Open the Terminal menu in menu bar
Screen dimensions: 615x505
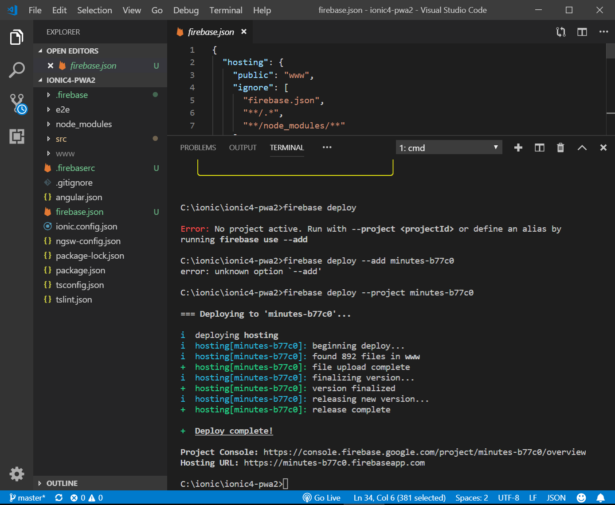pyautogui.click(x=226, y=10)
